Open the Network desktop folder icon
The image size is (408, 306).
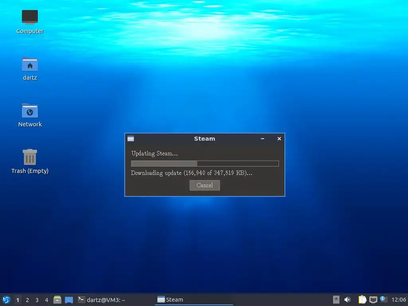(30, 115)
